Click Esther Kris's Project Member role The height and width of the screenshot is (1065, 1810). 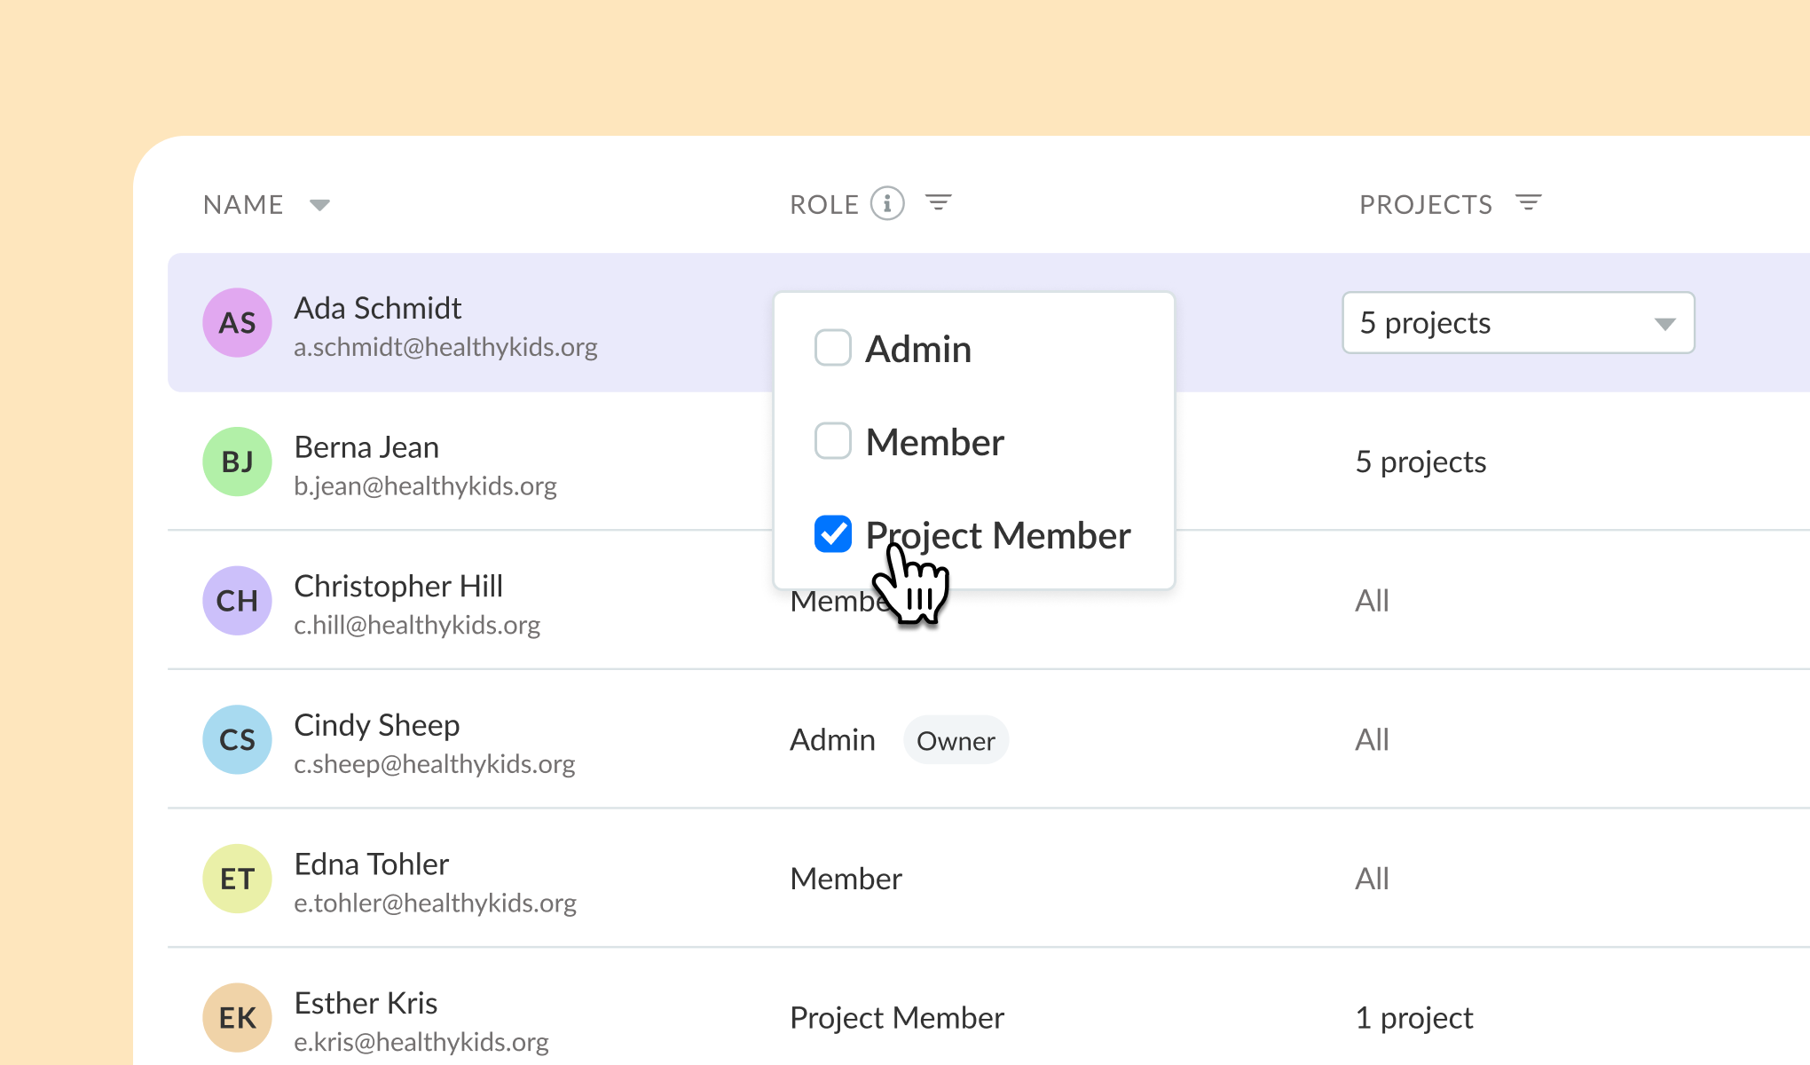[x=896, y=1017]
